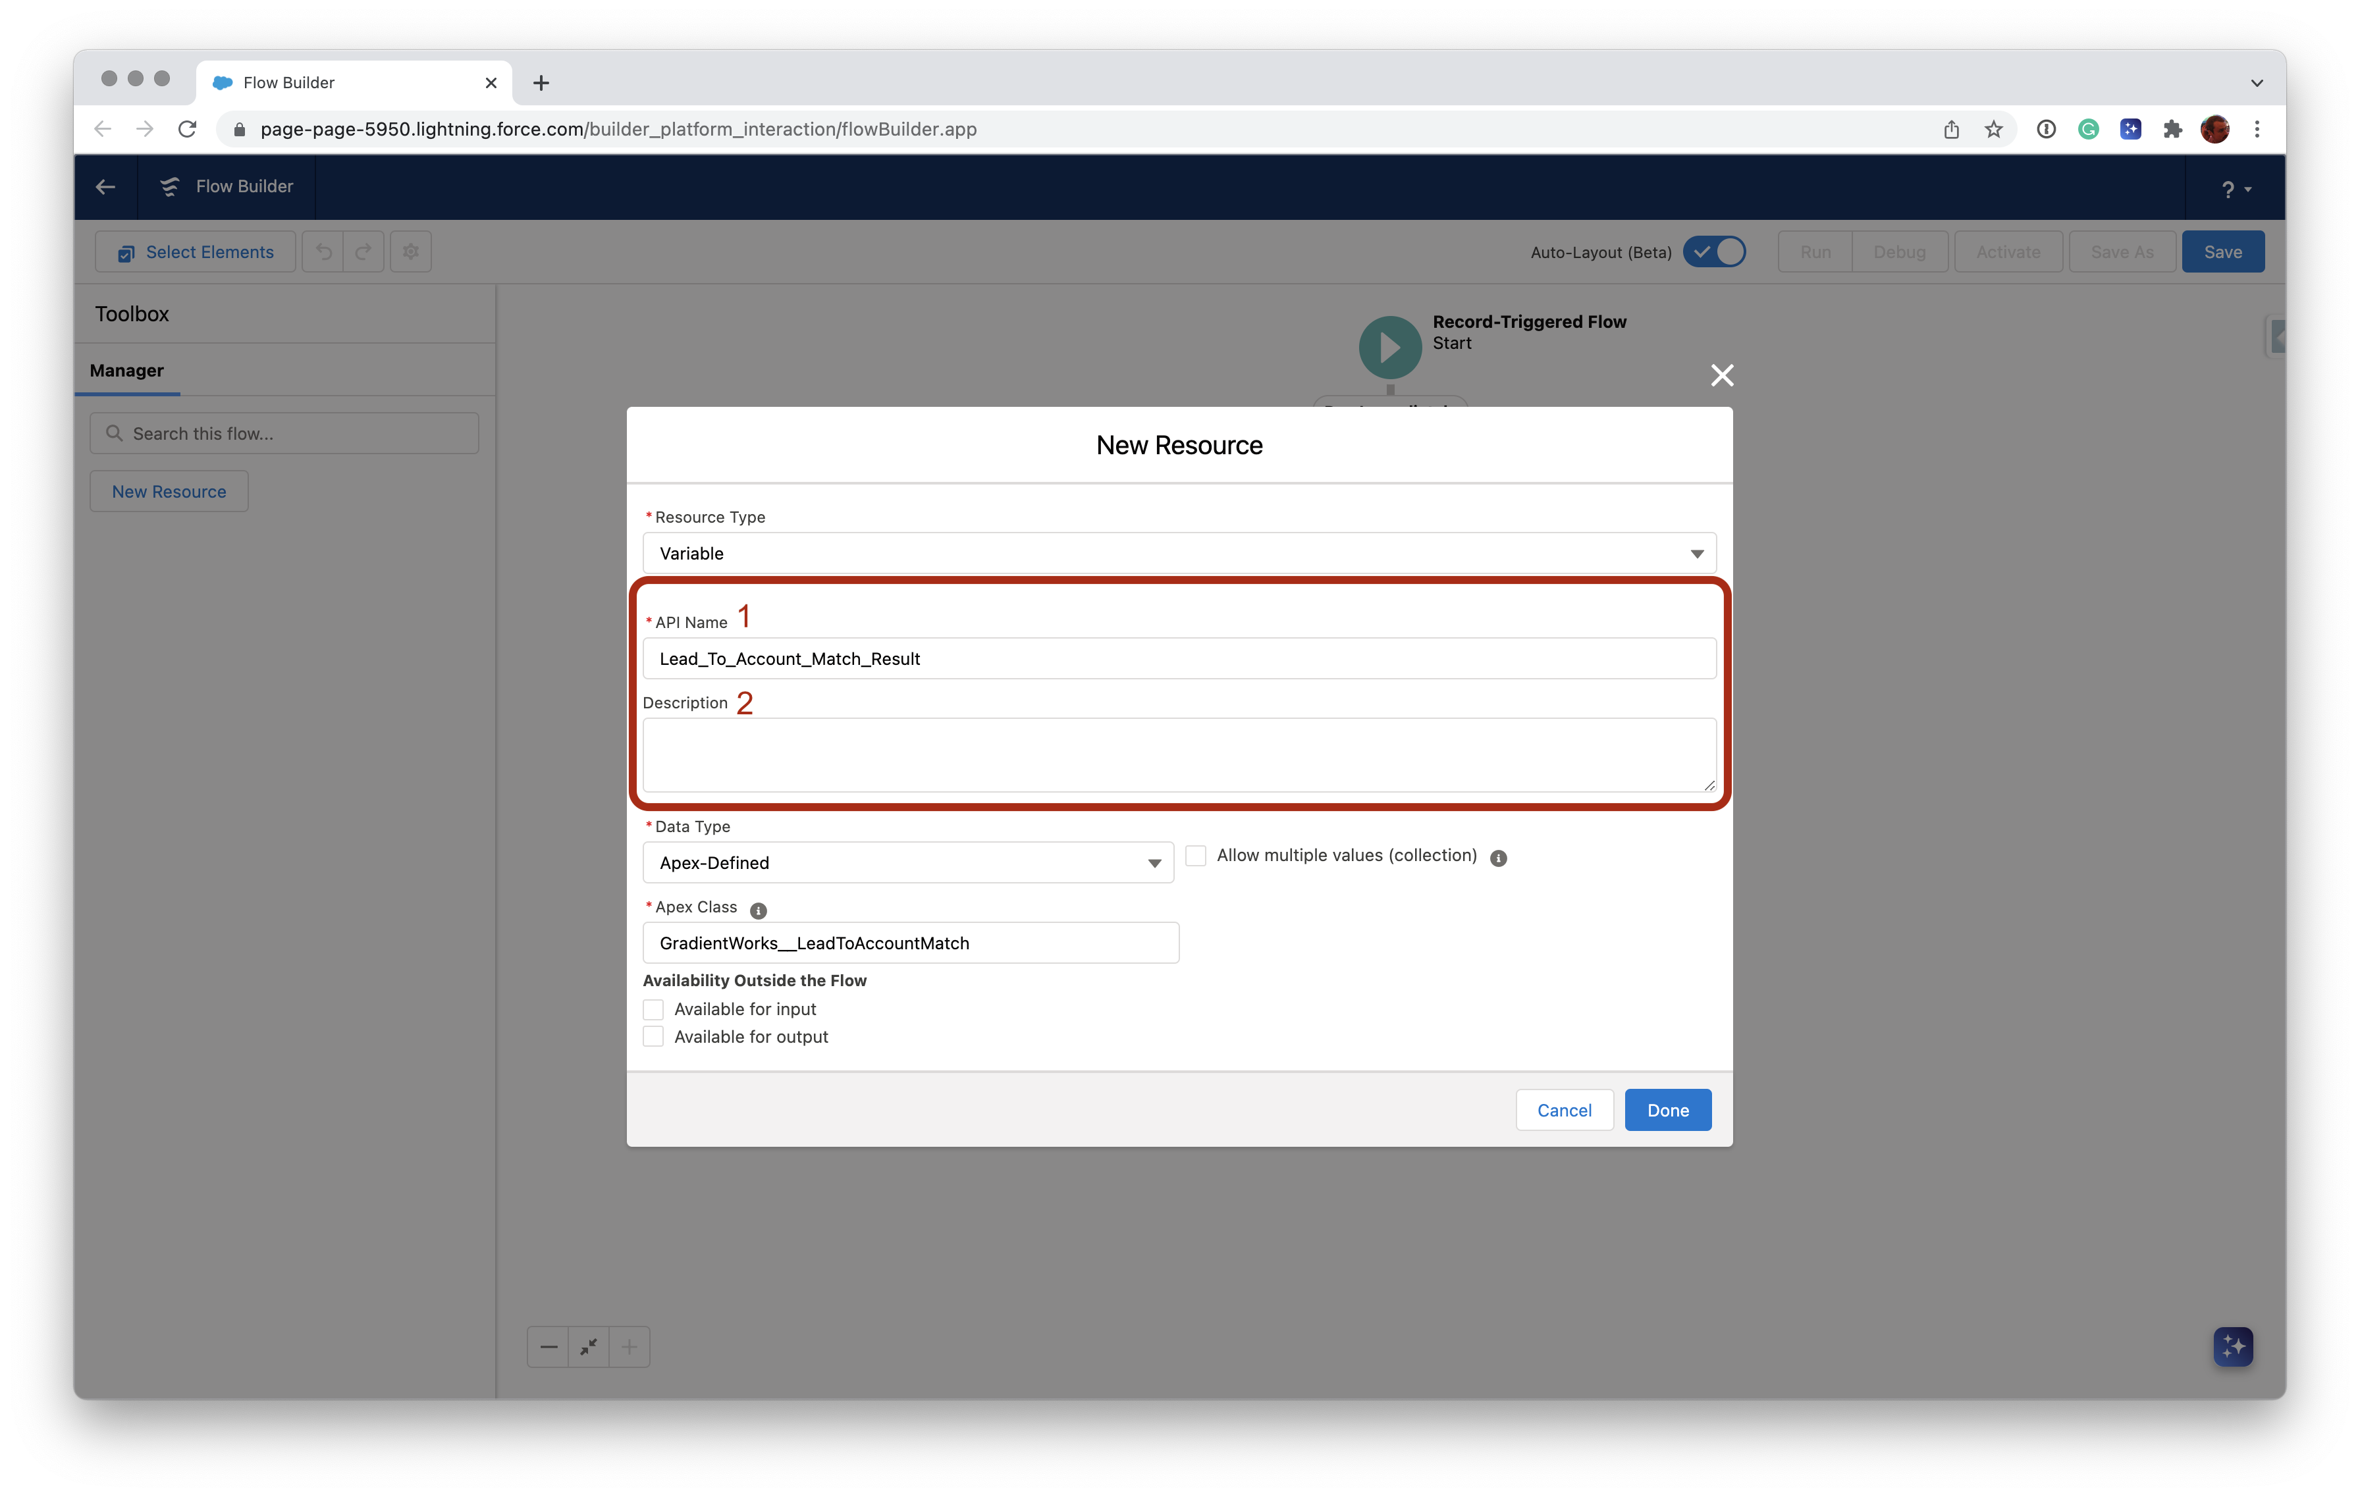Click the back arrow in the header
2360x1497 pixels.
(105, 186)
